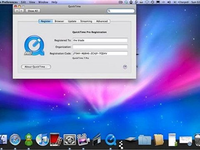This screenshot has width=200, height=150.
Task: Launch iTunes from the dock
Action: point(42,139)
